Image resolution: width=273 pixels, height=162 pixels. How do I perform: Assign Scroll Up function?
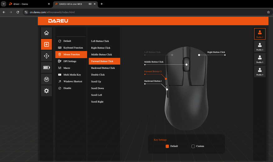104,81
